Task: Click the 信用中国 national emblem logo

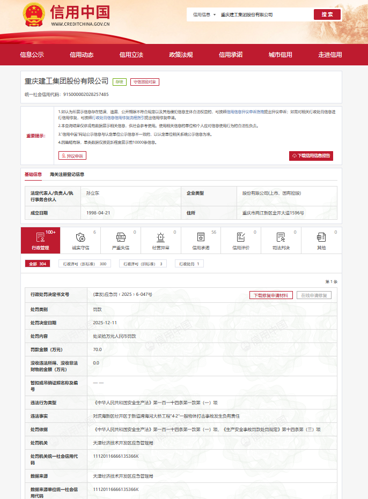Action: pos(34,15)
